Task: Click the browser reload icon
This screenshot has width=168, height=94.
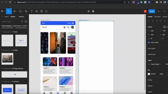Action: (10, 2)
